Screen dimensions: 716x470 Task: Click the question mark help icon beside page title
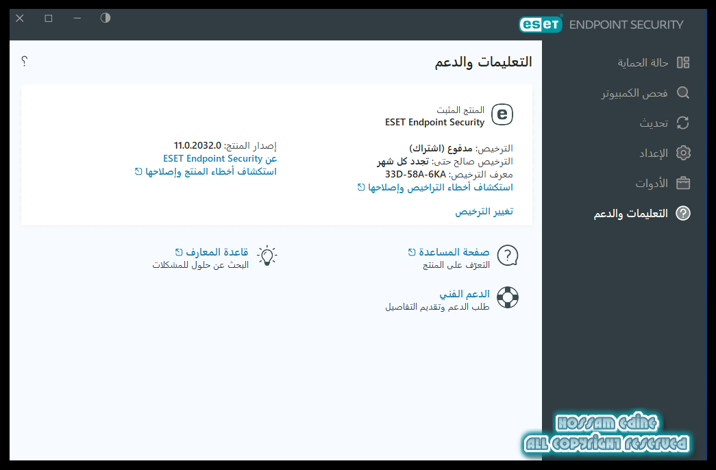pyautogui.click(x=25, y=61)
